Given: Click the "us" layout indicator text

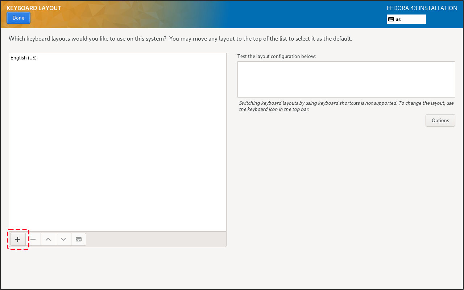Looking at the screenshot, I should 398,20.
